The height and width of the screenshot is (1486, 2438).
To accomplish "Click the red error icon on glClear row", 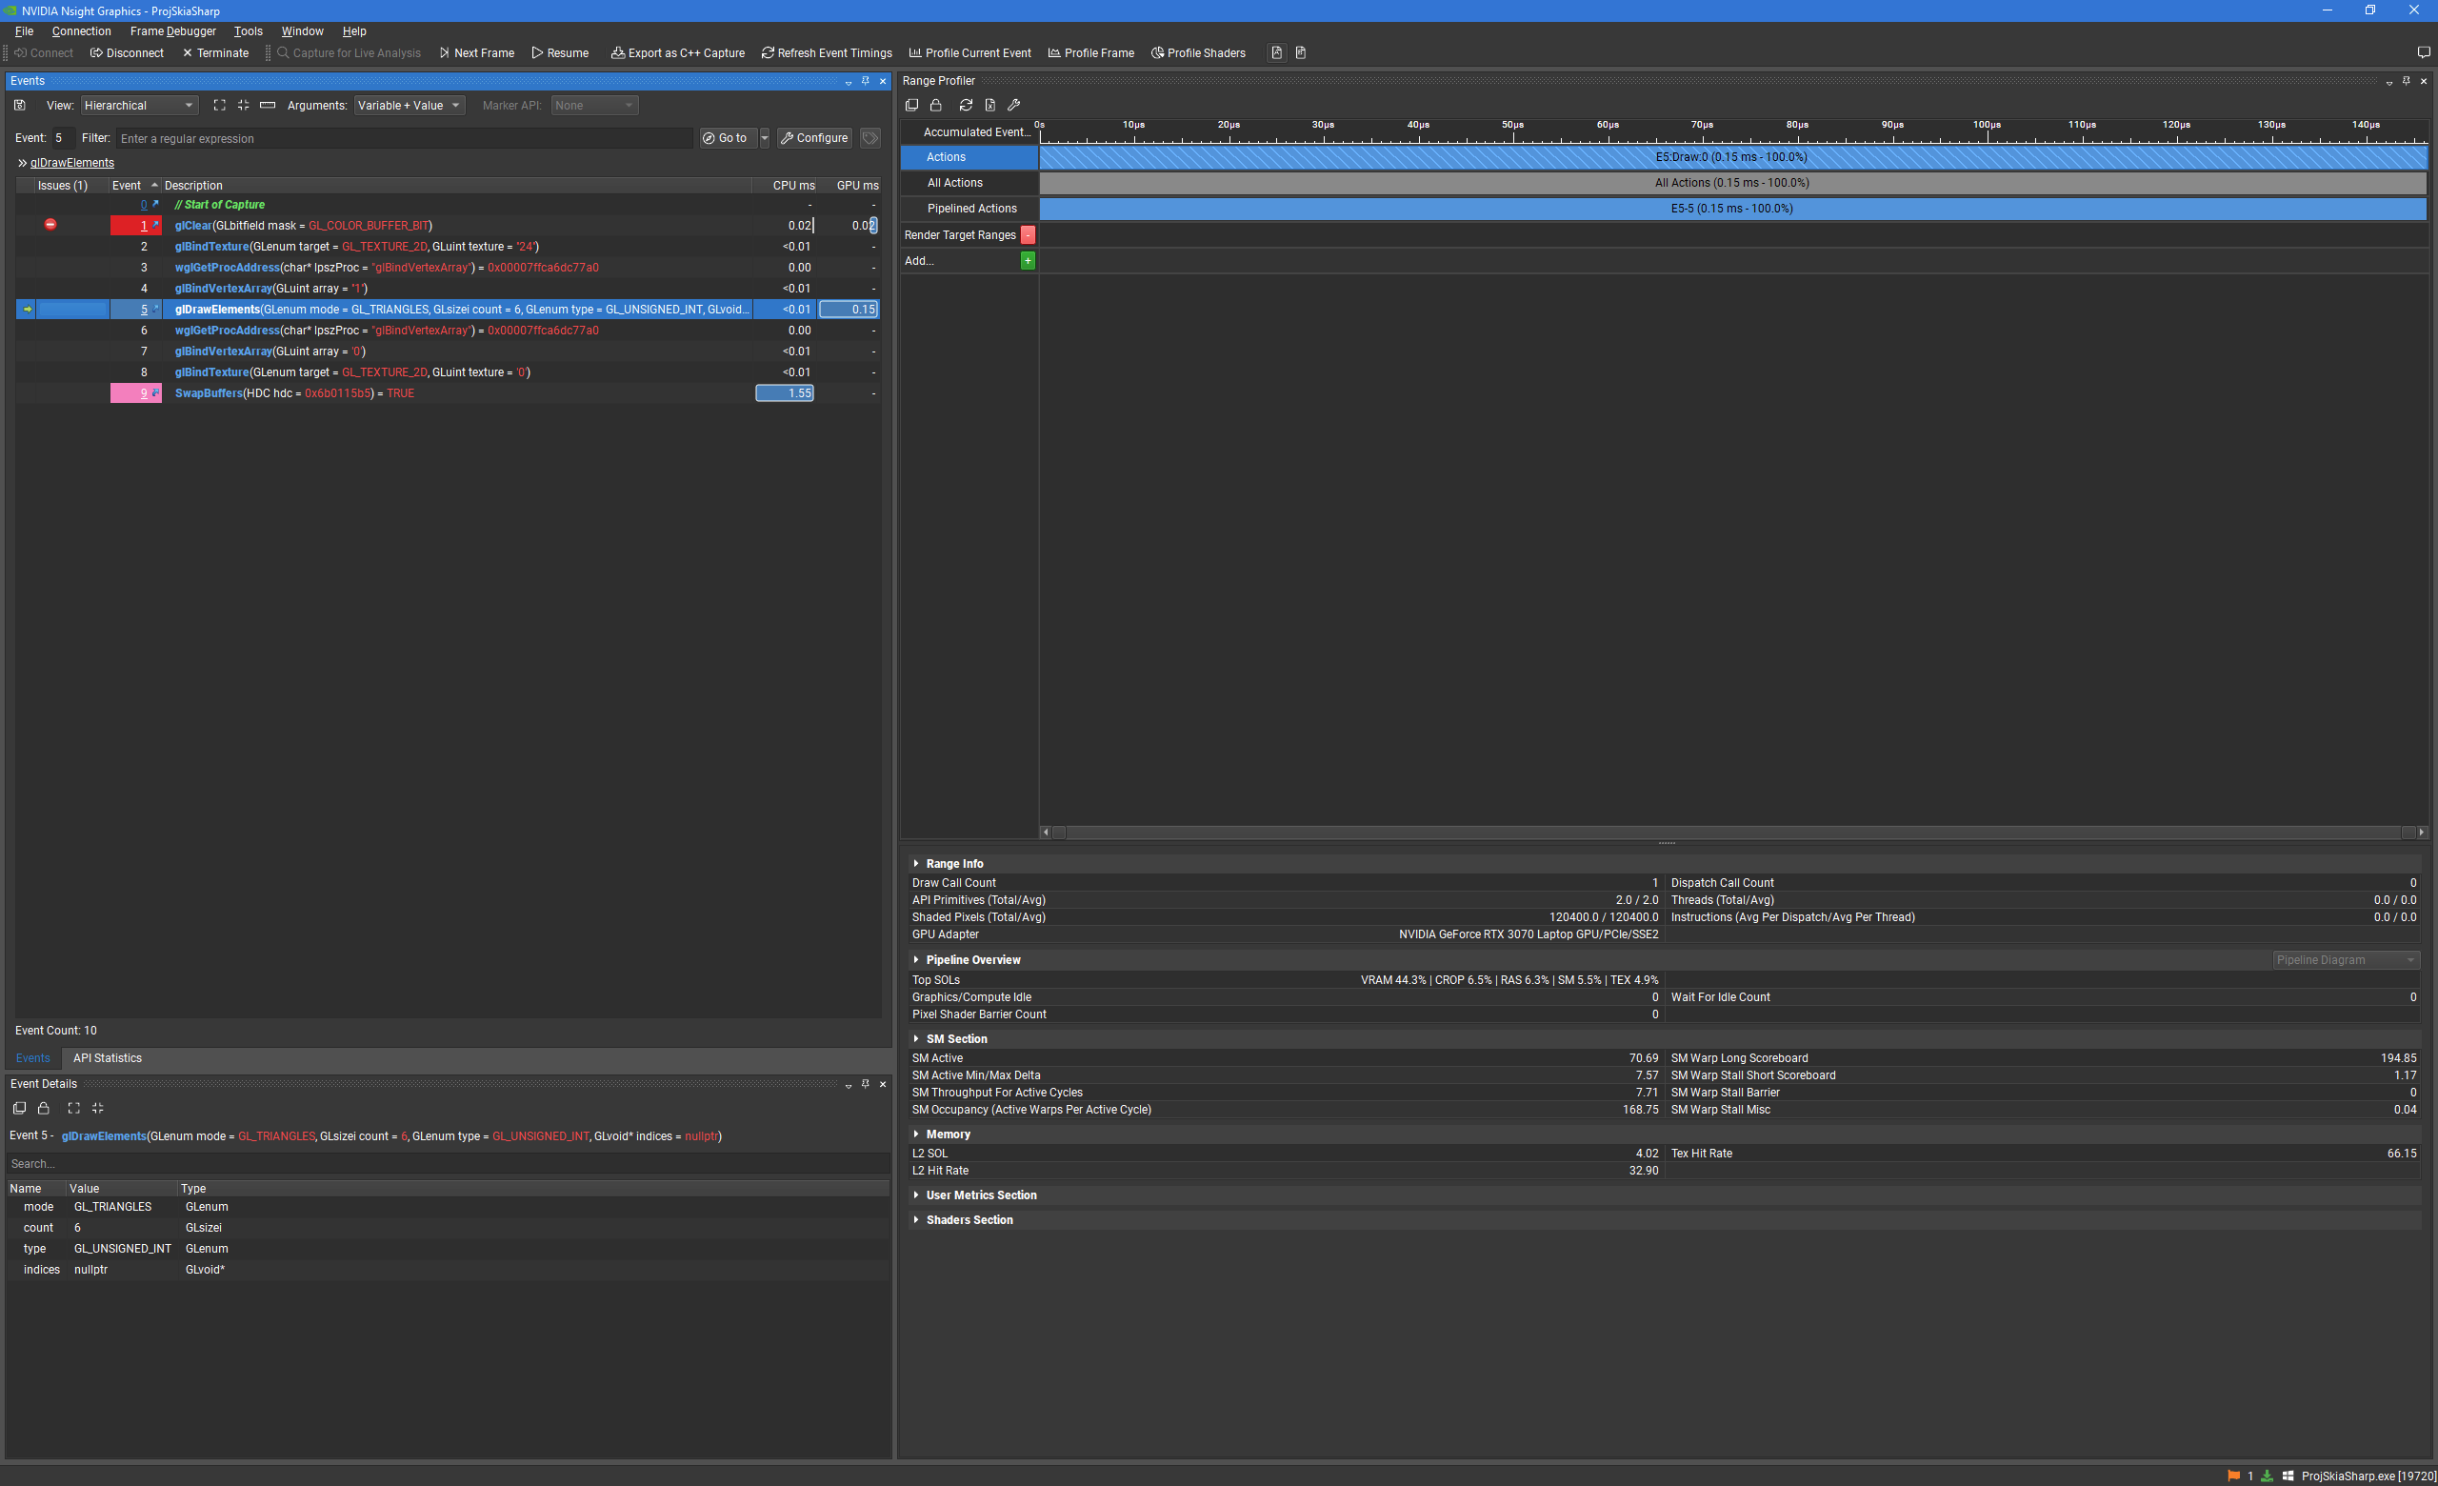I will [50, 225].
